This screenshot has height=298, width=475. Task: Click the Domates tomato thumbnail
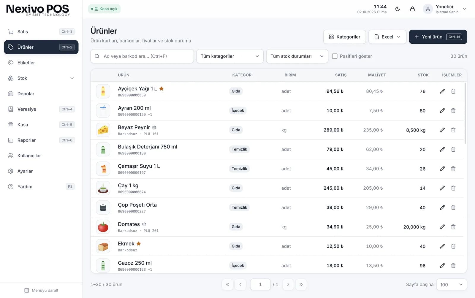pyautogui.click(x=103, y=227)
